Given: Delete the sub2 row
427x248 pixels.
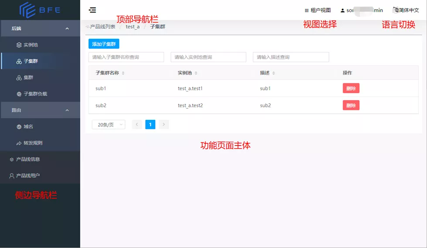Looking at the screenshot, I should coord(351,105).
